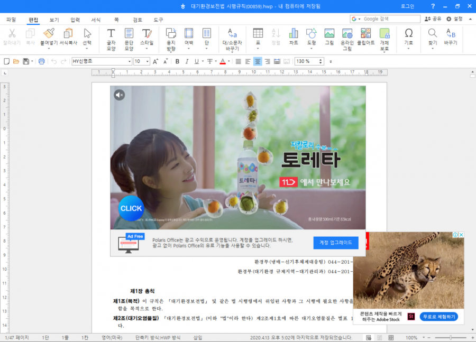
Task: Toggle Align Left
Action: pyautogui.click(x=248, y=61)
